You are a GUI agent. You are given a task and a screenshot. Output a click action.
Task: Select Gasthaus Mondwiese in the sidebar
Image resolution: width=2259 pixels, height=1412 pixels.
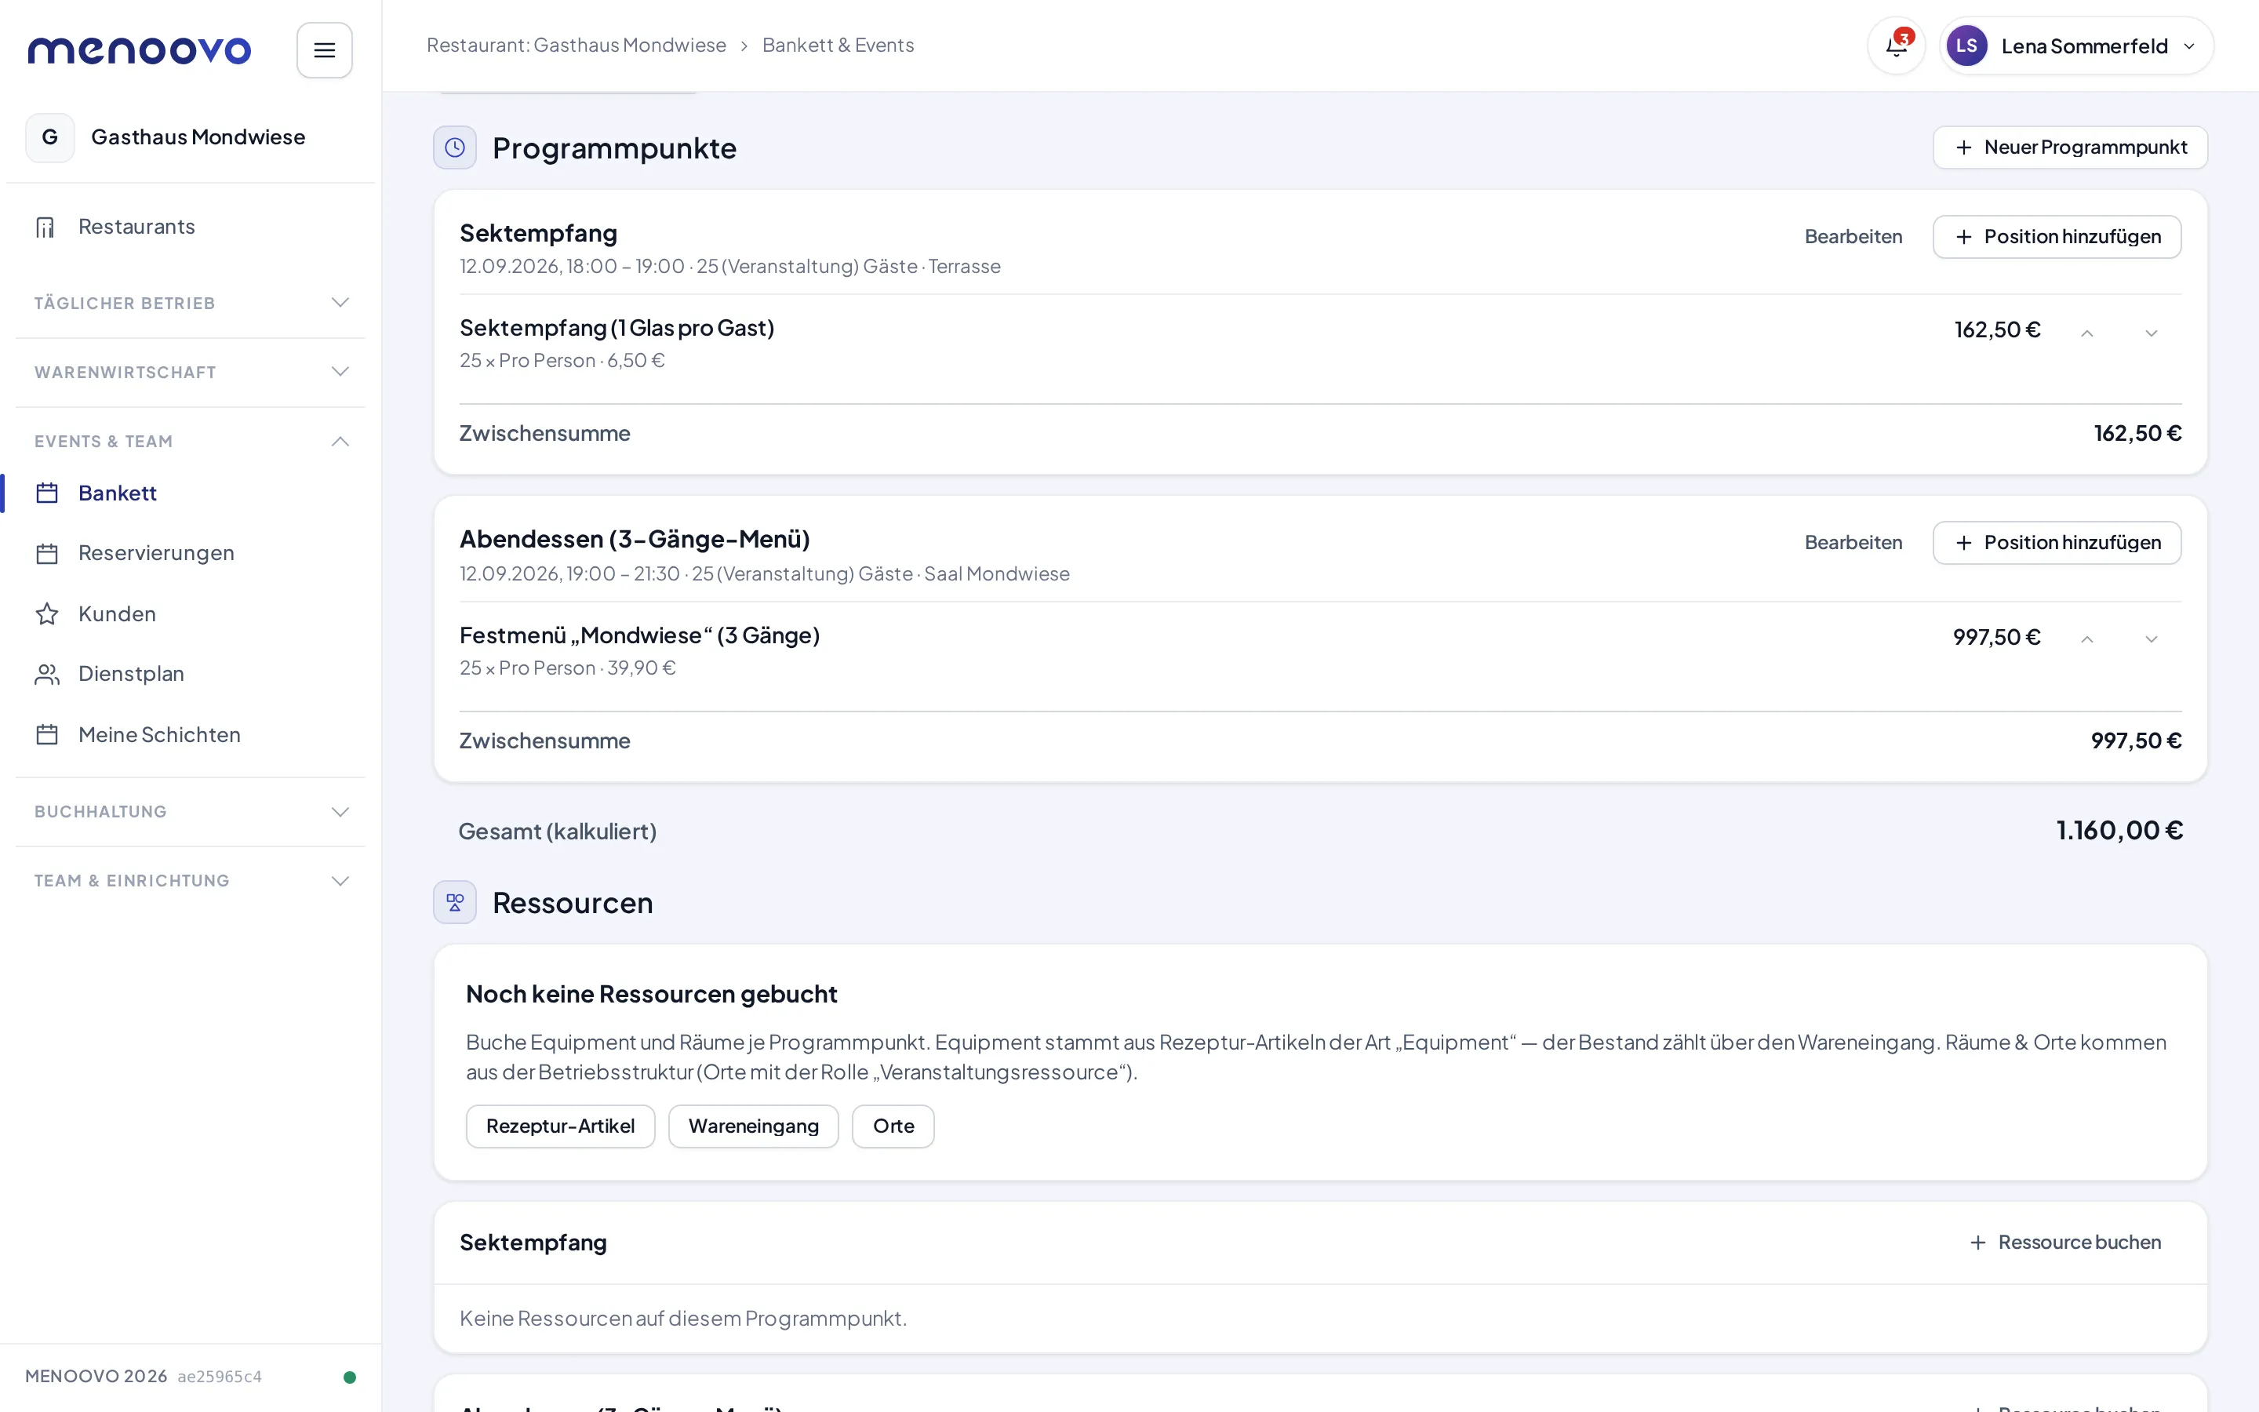(x=191, y=137)
